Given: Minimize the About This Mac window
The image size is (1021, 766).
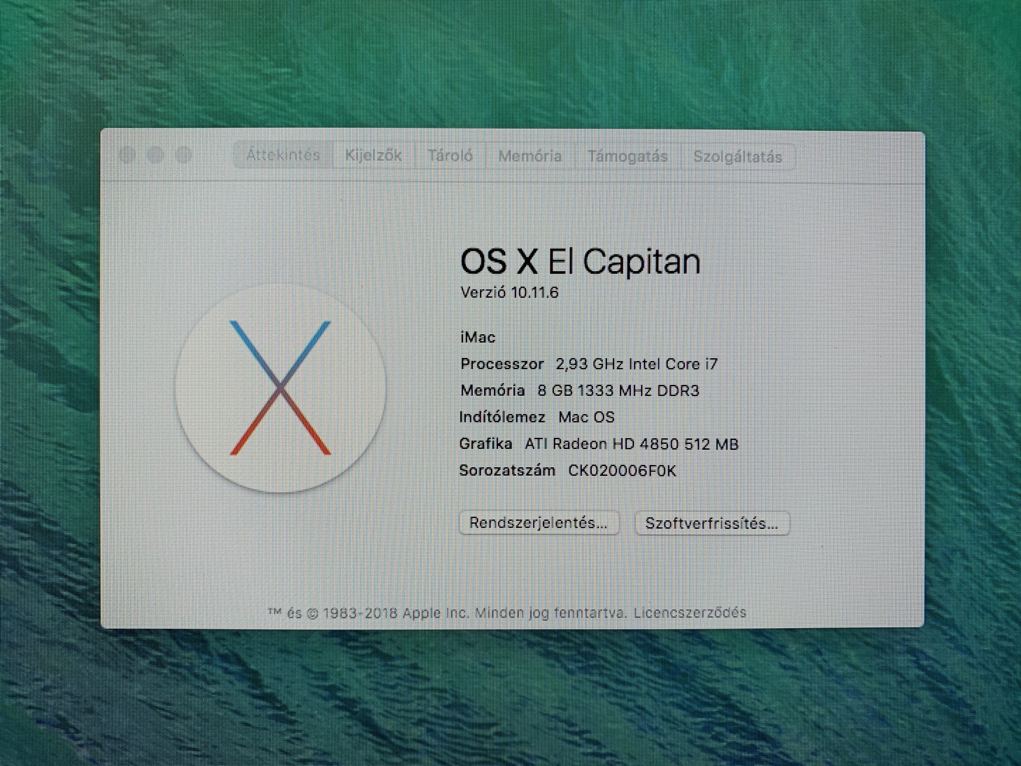Looking at the screenshot, I should (x=156, y=155).
